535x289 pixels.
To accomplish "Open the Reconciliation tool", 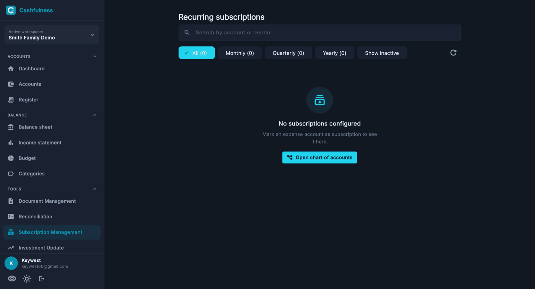I will (52, 217).
